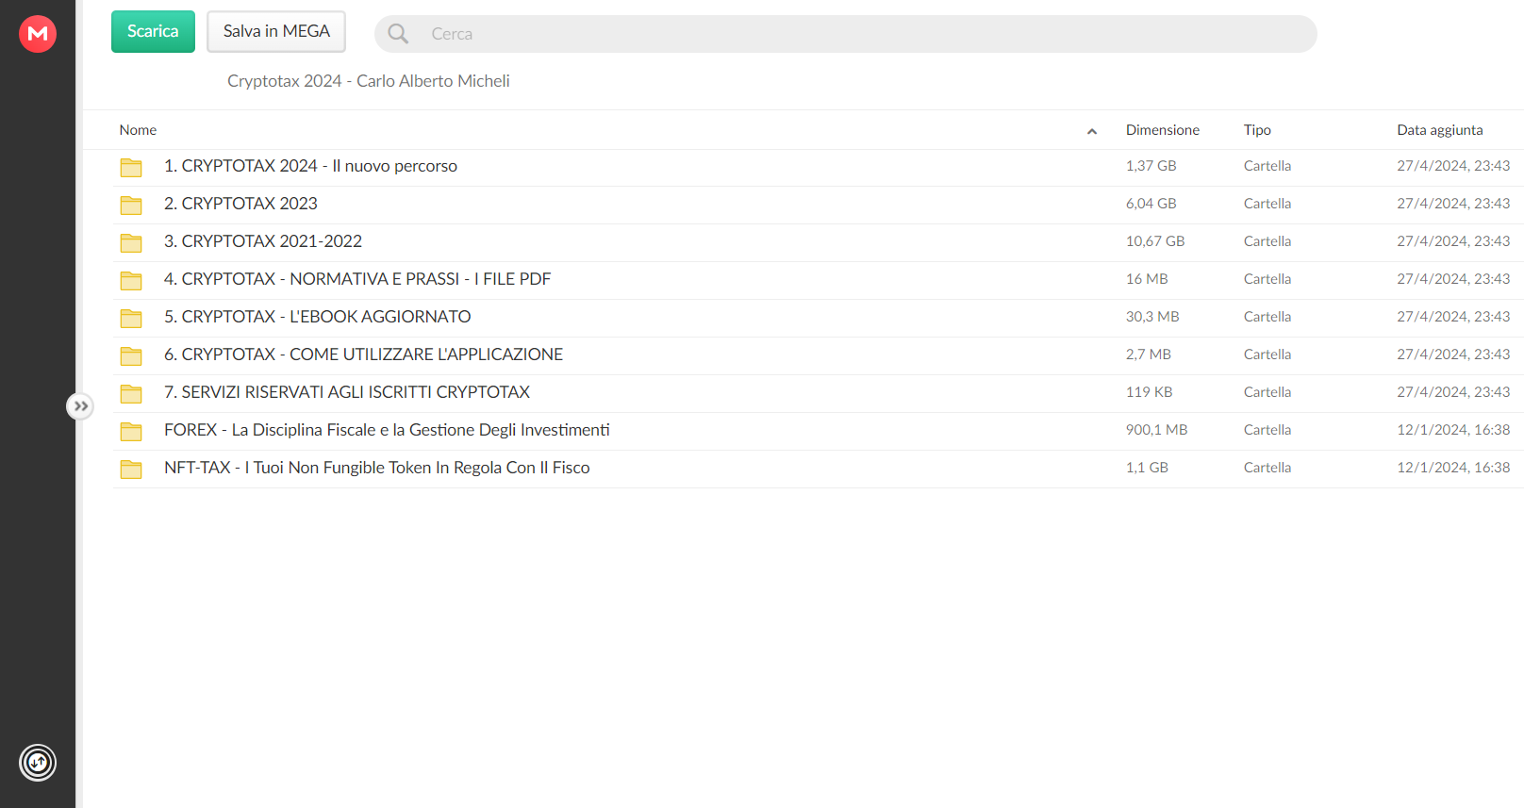Click the '2,7 MB' size value
Viewport: 1524px width, 808px height.
(1149, 355)
